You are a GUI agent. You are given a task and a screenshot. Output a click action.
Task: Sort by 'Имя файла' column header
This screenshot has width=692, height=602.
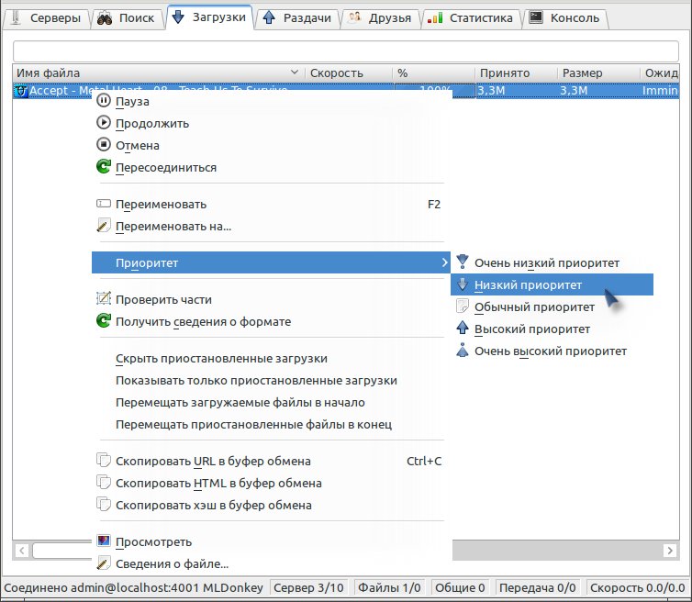[159, 72]
